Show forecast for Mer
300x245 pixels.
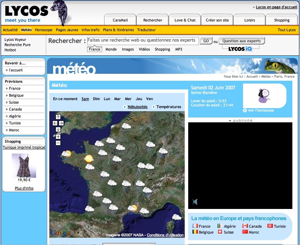(128, 99)
